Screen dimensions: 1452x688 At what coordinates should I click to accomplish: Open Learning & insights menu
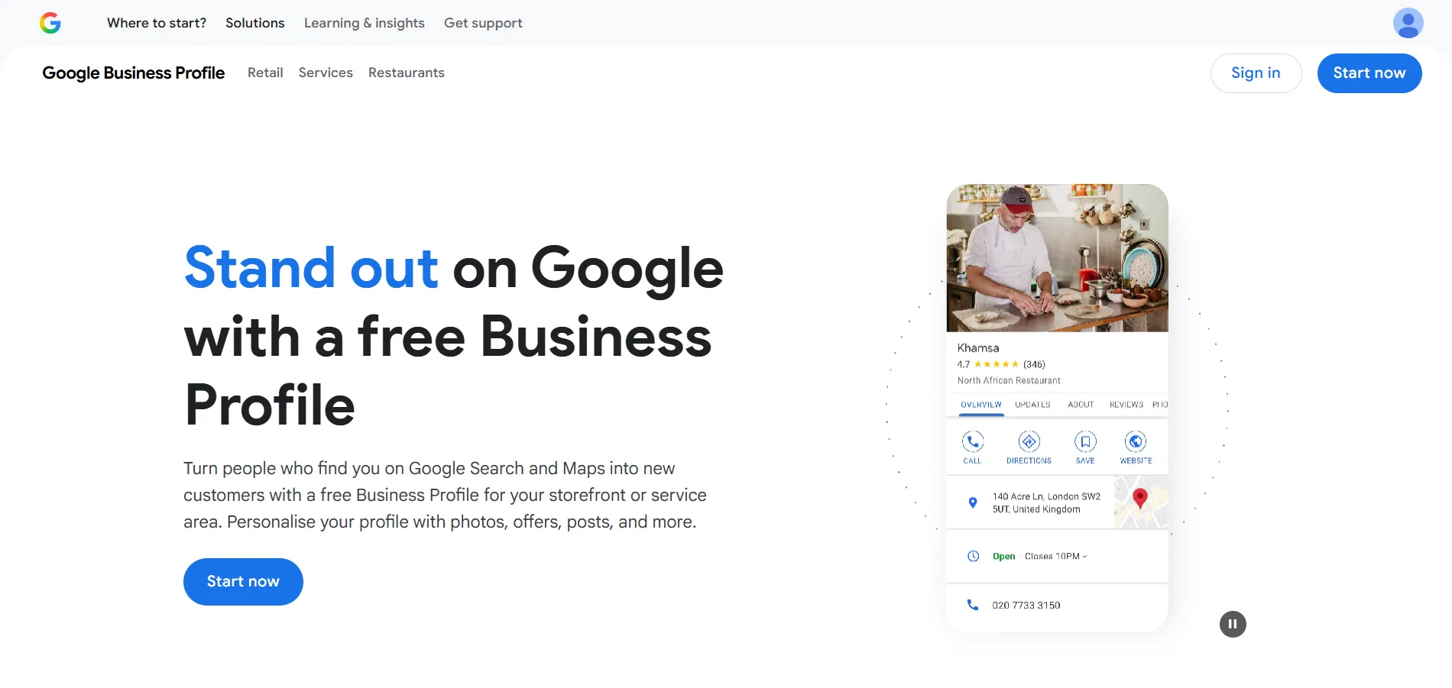(x=364, y=23)
